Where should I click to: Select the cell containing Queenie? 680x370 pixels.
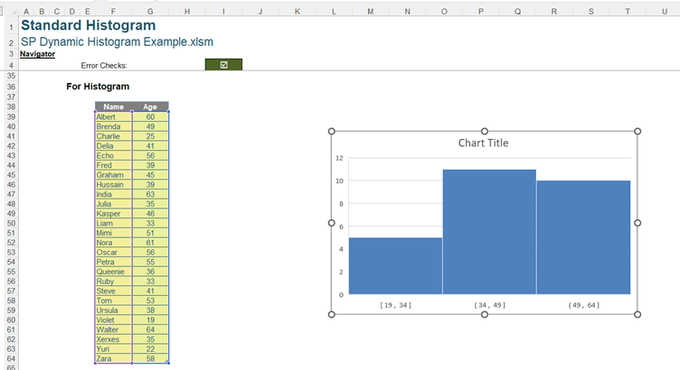point(112,271)
